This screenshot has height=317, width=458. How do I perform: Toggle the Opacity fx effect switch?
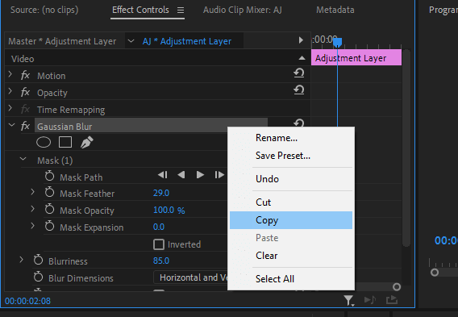[x=26, y=92]
